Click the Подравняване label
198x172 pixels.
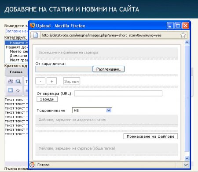(51, 111)
